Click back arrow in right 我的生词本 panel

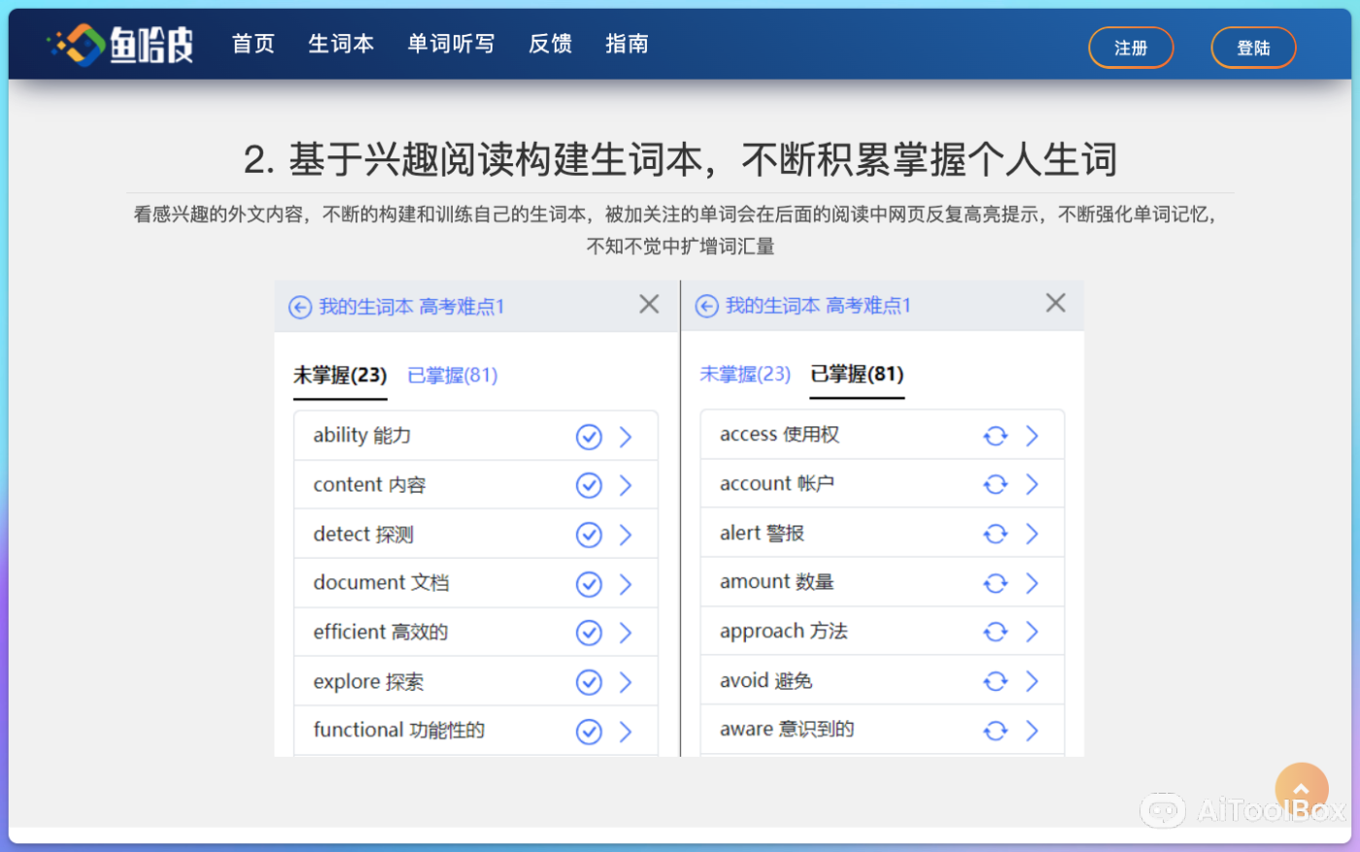[x=707, y=306]
